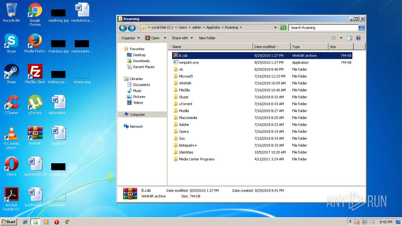Viewport: 402px width, 226px height.
Task: Click the Search Roaming input field
Action: (323, 28)
